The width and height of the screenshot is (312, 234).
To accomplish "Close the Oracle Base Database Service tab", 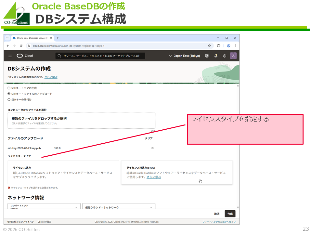I will (51, 38).
